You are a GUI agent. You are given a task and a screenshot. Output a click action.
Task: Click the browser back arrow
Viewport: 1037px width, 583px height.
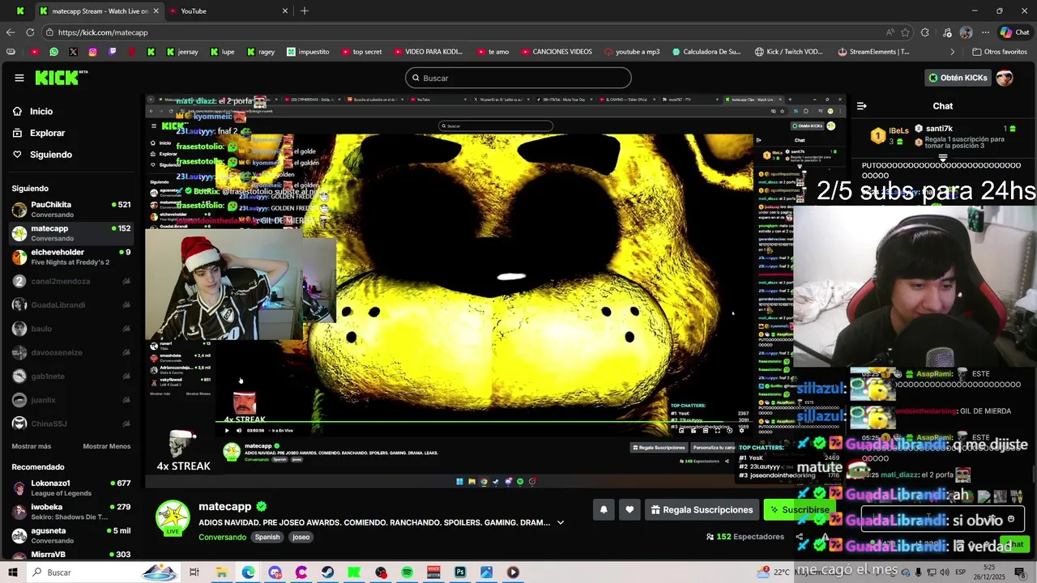tap(11, 32)
